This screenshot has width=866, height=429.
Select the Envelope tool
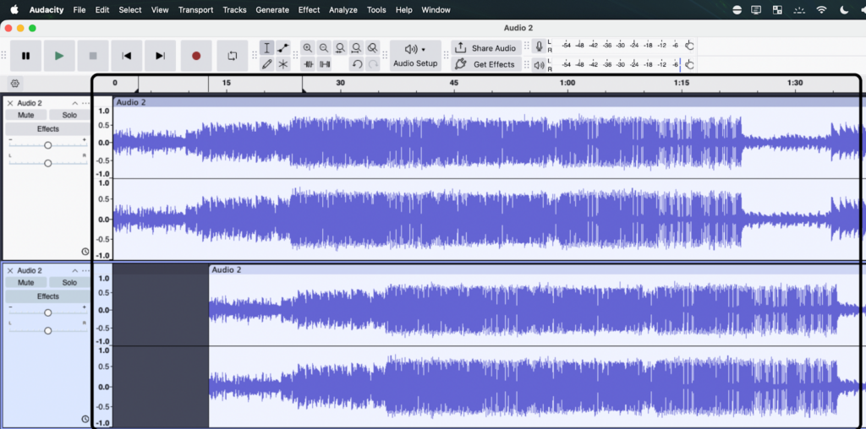[x=283, y=48]
